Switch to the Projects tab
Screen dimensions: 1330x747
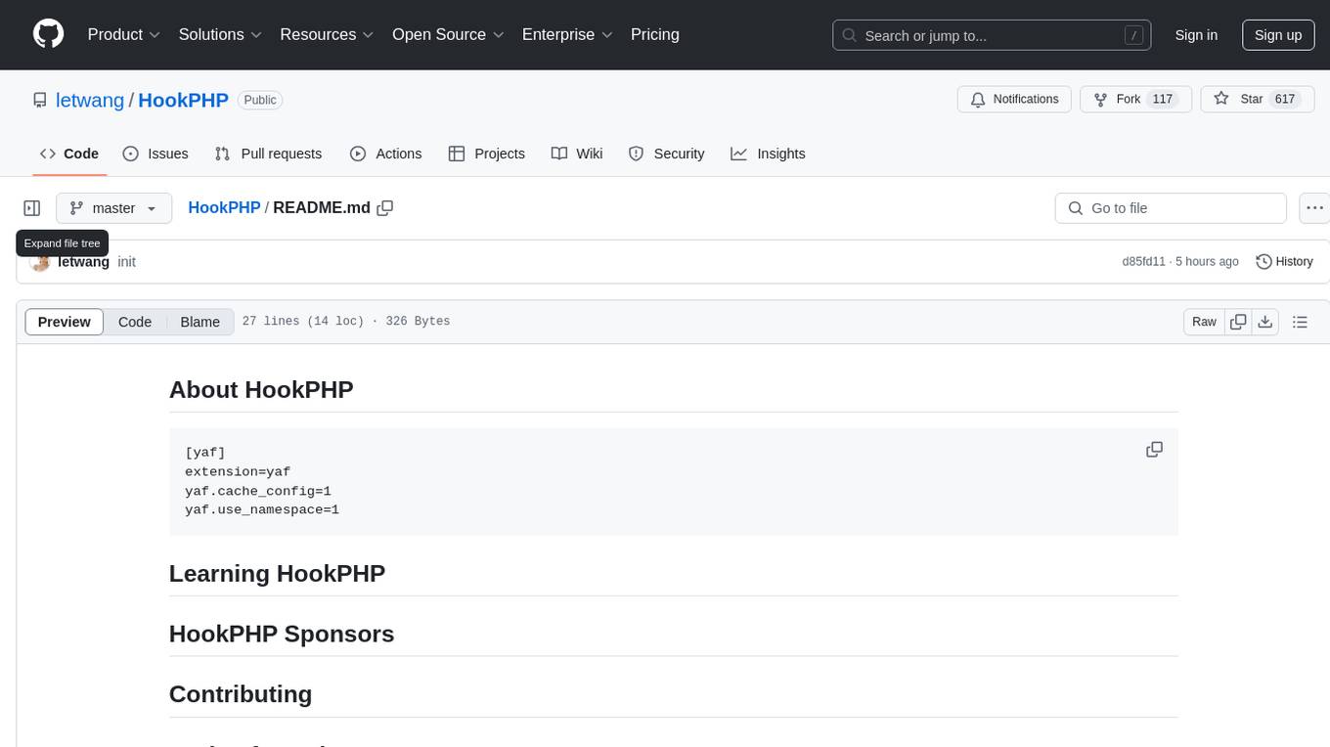pyautogui.click(x=487, y=154)
